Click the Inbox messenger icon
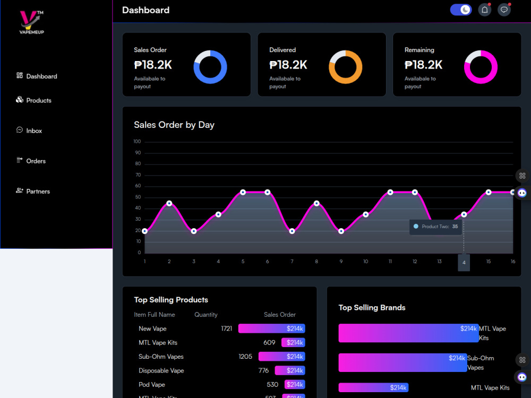The width and height of the screenshot is (531, 398). tap(20, 130)
